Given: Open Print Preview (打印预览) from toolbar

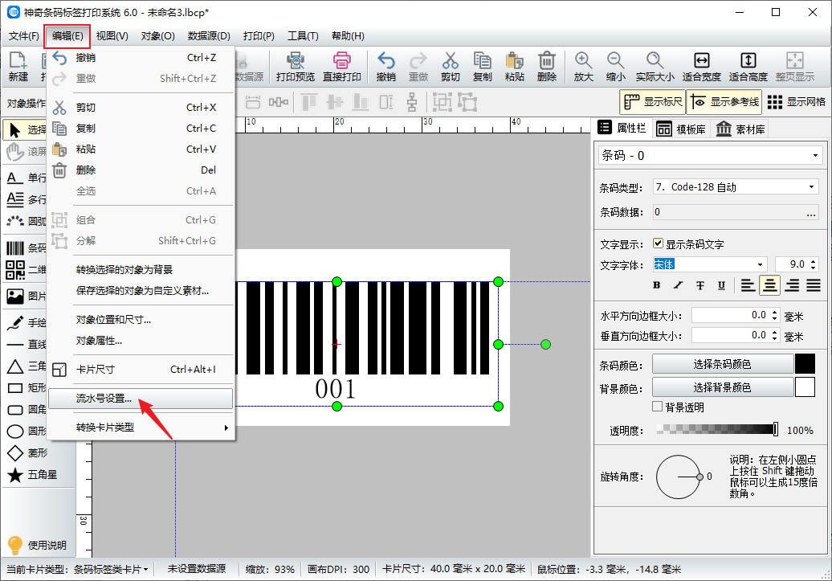Looking at the screenshot, I should point(296,67).
